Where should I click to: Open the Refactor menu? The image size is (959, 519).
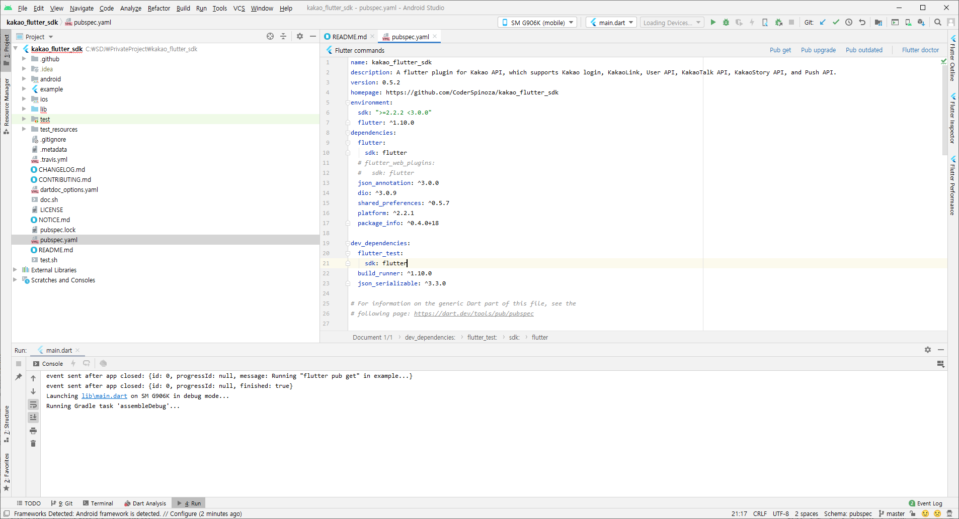point(159,8)
